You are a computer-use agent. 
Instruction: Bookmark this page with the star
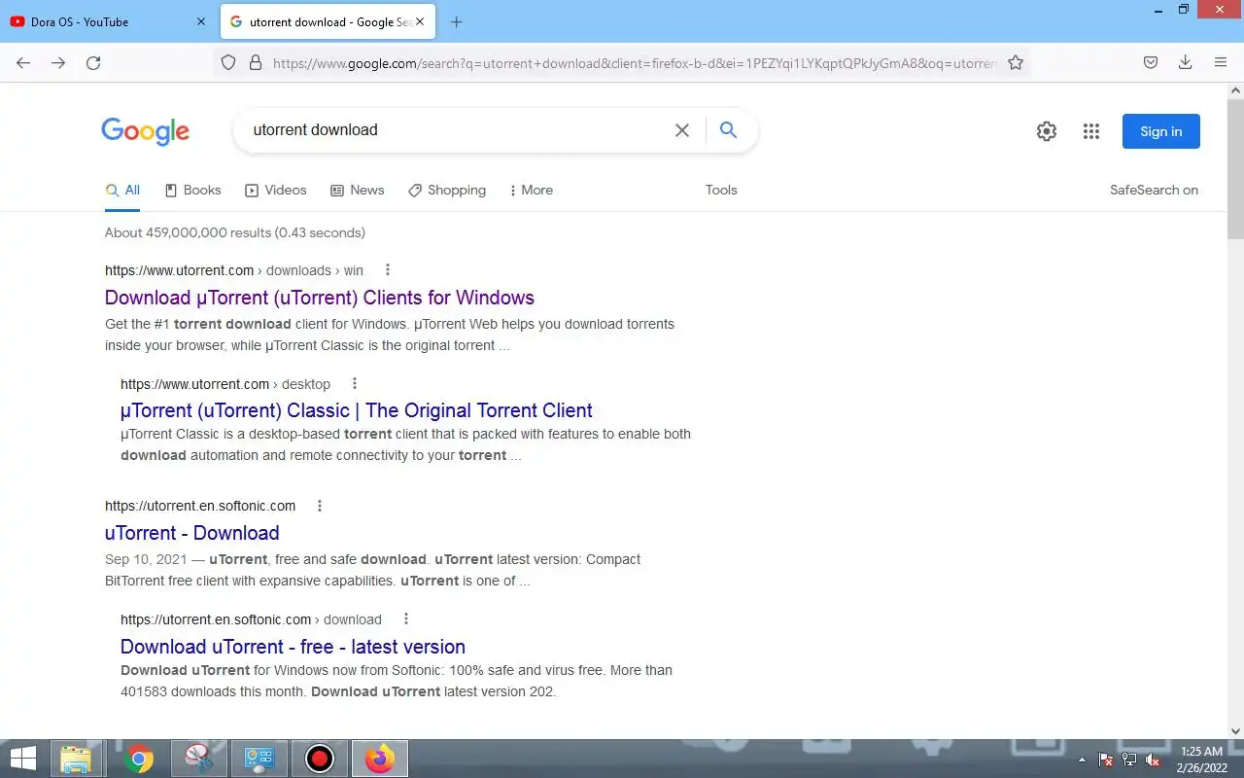1016,62
